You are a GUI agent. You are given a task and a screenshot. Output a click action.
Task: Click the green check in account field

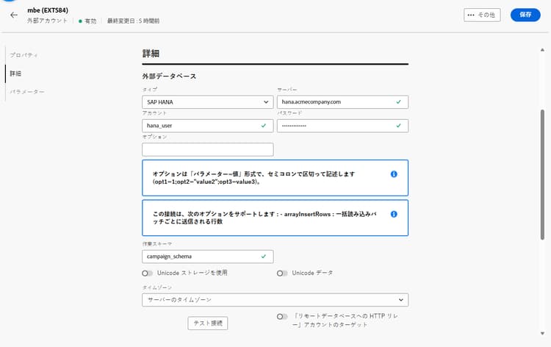[x=264, y=126]
